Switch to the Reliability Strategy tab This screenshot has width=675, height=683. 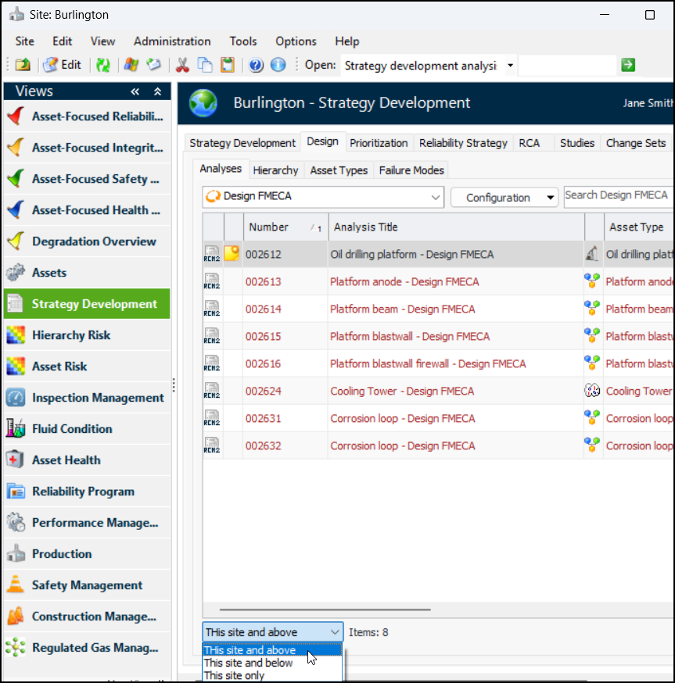tap(463, 143)
